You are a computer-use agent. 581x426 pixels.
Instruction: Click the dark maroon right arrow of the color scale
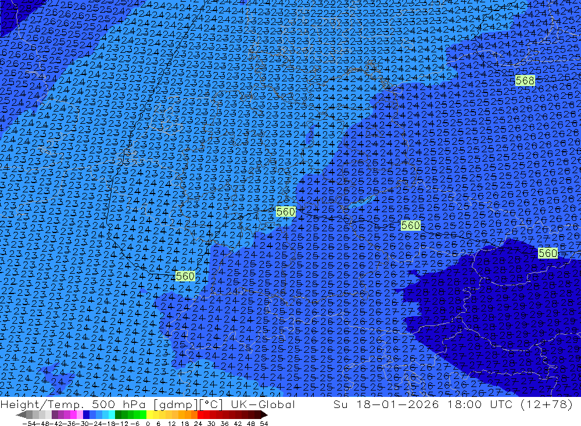click(264, 414)
